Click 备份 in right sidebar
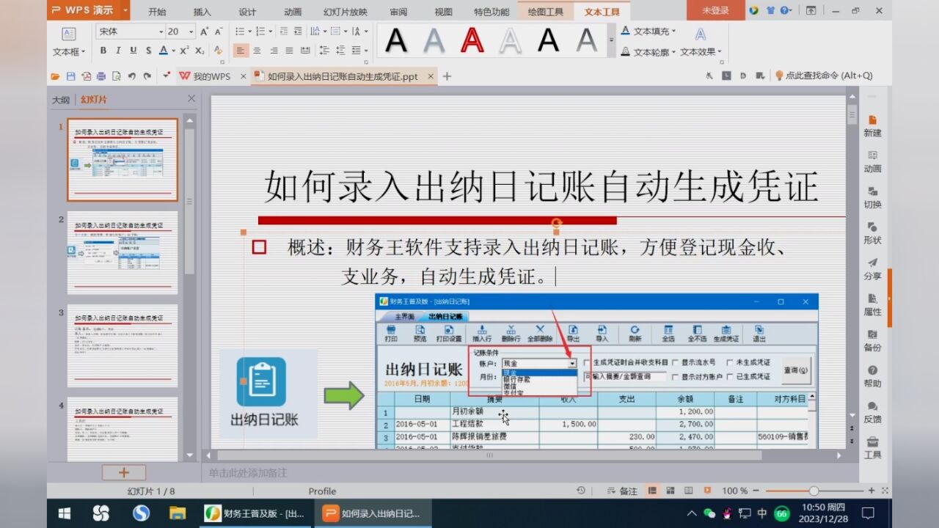Screen dimensions: 939x528 [x=872, y=340]
